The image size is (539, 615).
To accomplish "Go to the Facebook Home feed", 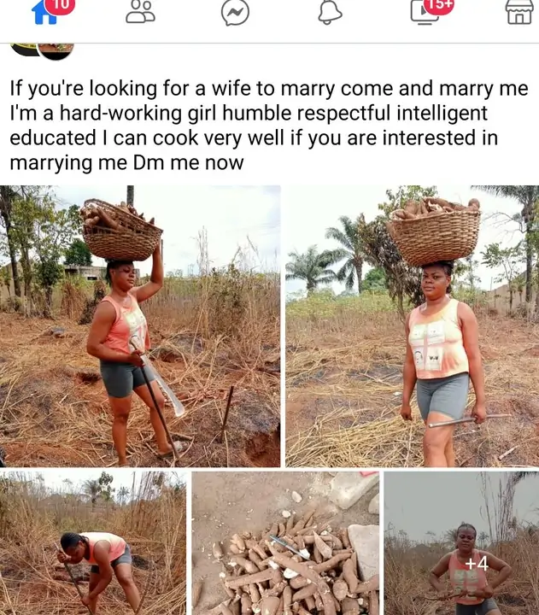I will click(x=43, y=12).
